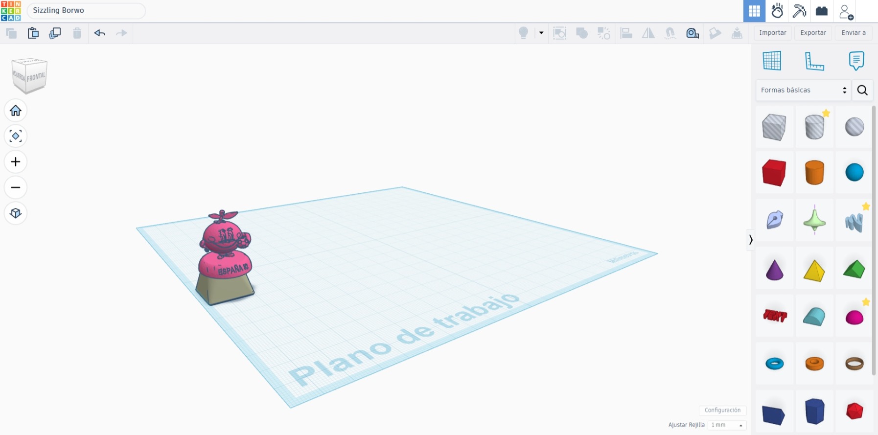This screenshot has height=435, width=878.
Task: Click the Importar button
Action: [773, 33]
